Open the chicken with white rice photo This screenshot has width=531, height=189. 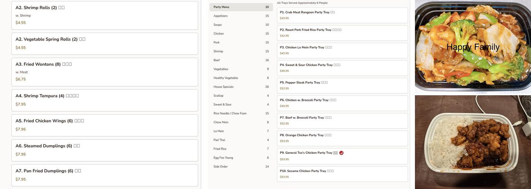pyautogui.click(x=473, y=142)
